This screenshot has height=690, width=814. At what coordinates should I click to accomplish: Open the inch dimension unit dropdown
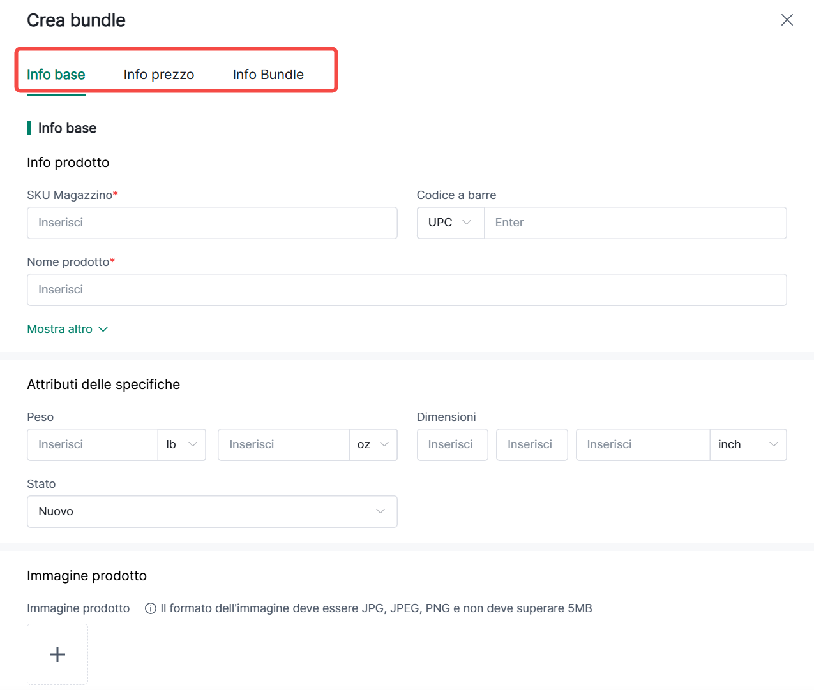click(x=748, y=444)
